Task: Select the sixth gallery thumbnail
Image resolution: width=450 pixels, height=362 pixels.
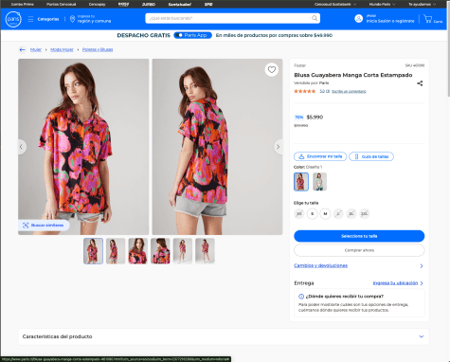Action: 205,251
